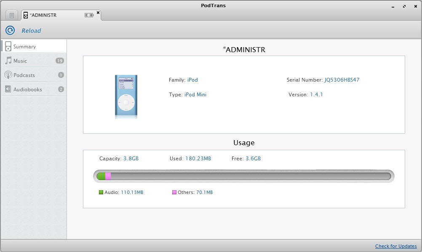Screen dimensions: 422x252
Task: Click the blue iPod Mini device image
Action: (126, 97)
